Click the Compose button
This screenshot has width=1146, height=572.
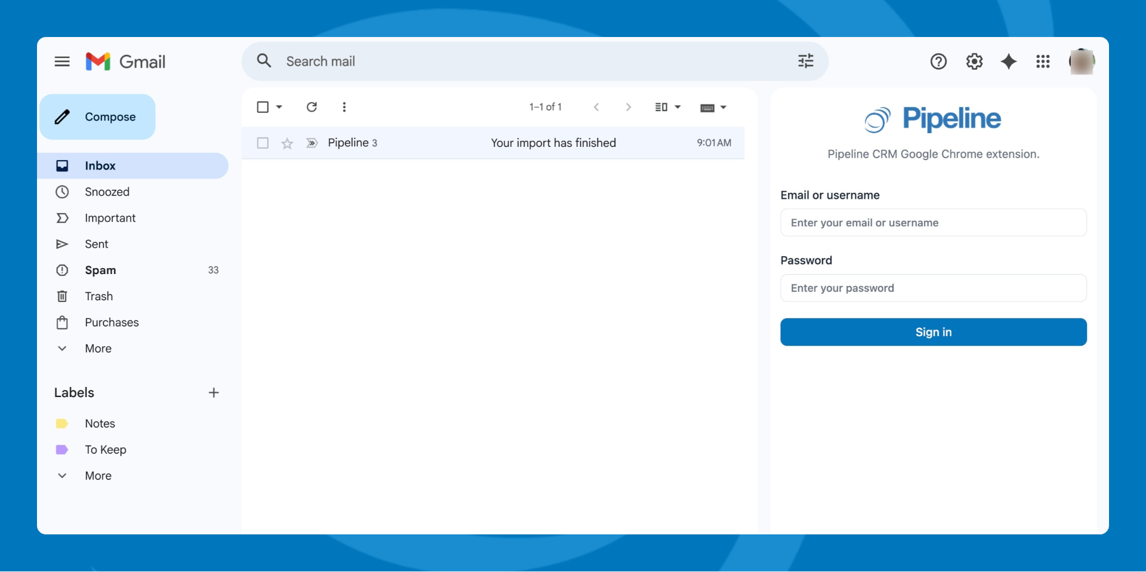pyautogui.click(x=98, y=117)
